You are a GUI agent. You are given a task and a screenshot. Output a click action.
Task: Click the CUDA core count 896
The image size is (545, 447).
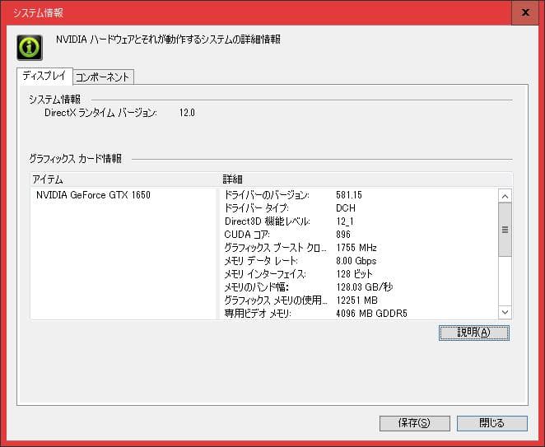tap(343, 235)
